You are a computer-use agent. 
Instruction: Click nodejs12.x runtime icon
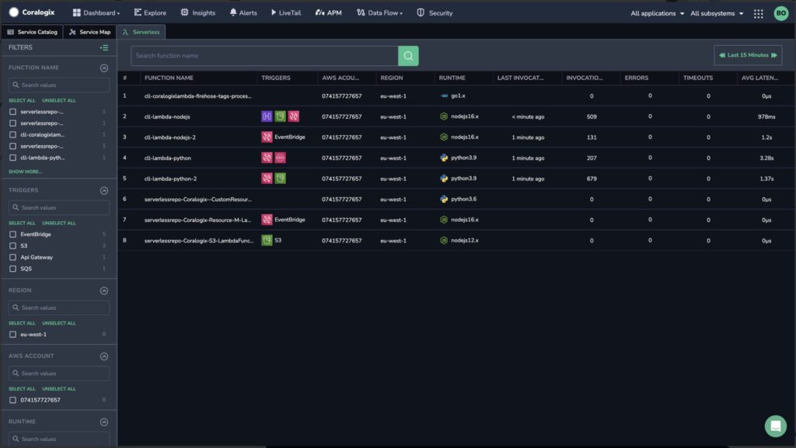pos(444,240)
